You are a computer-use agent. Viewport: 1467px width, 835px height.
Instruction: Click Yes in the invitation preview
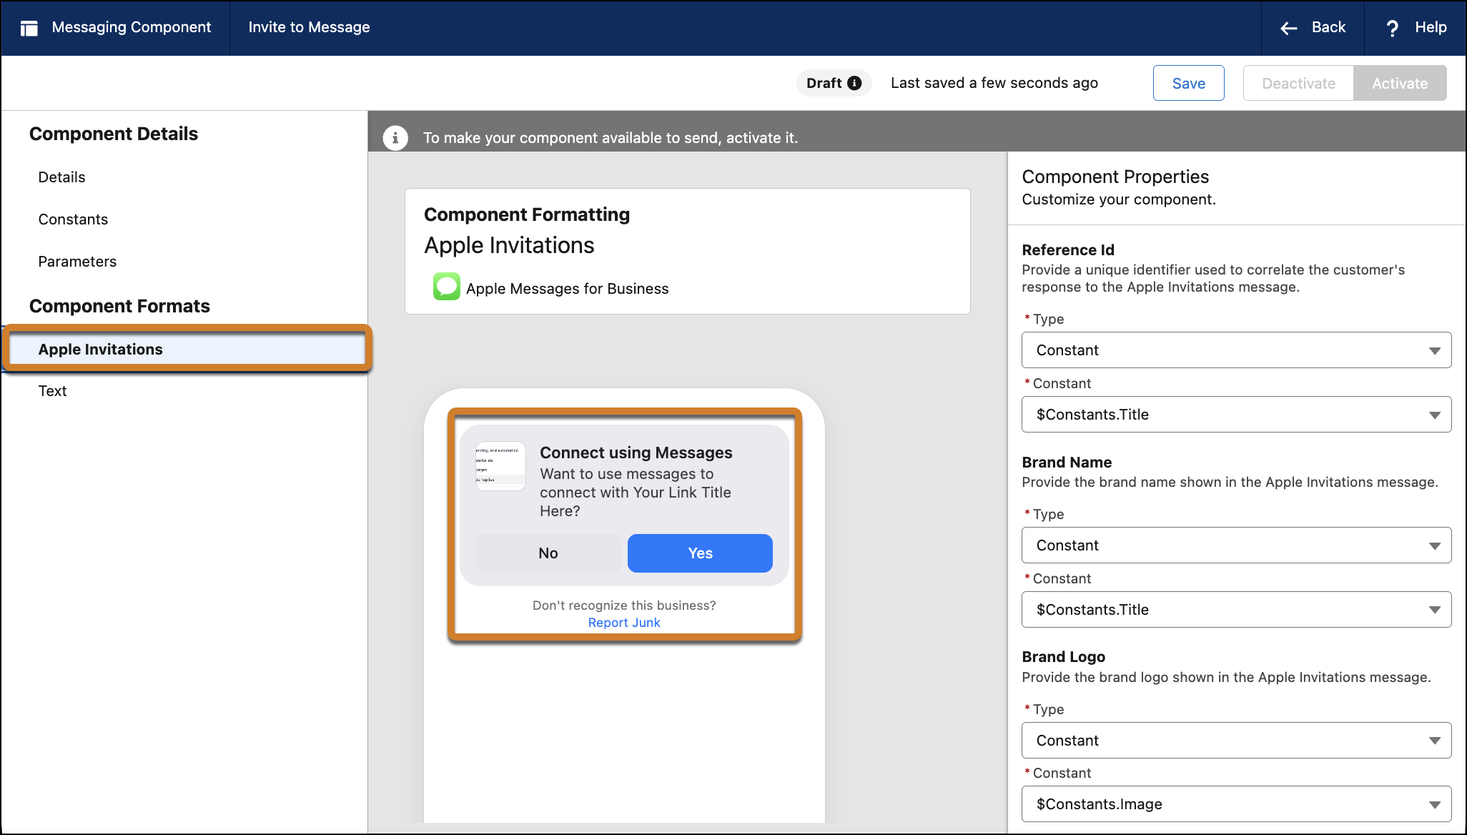tap(700, 553)
